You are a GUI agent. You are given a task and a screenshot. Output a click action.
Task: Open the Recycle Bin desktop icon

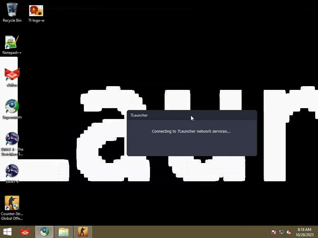12,12
